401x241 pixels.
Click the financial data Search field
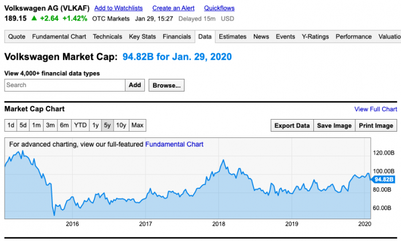[x=65, y=85]
